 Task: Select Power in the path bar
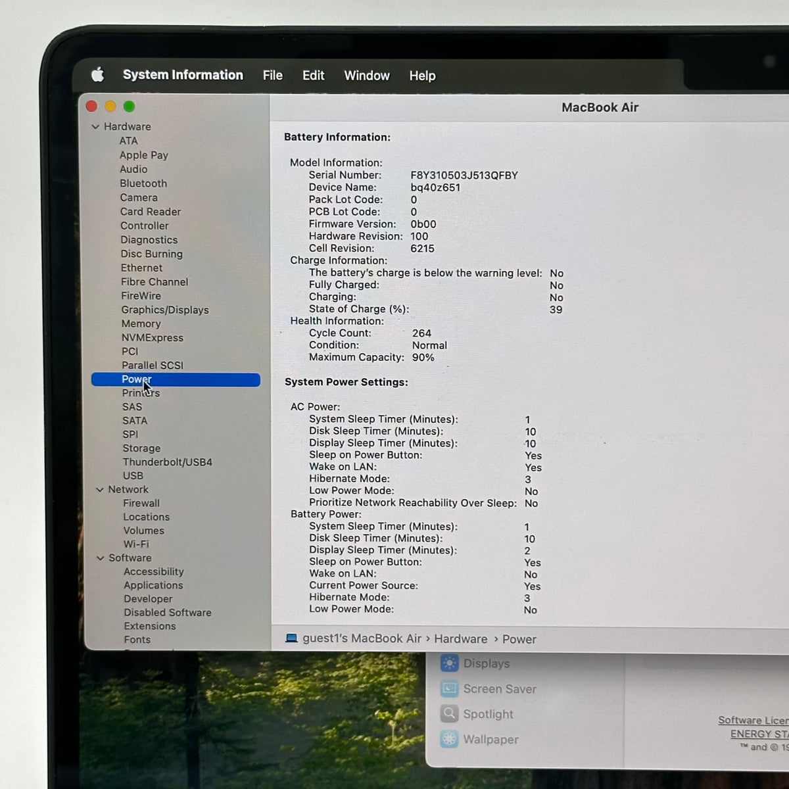coord(519,639)
